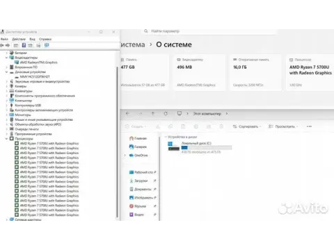
Task: Click the monitor icon in Explorer address bar
Action: (180, 113)
